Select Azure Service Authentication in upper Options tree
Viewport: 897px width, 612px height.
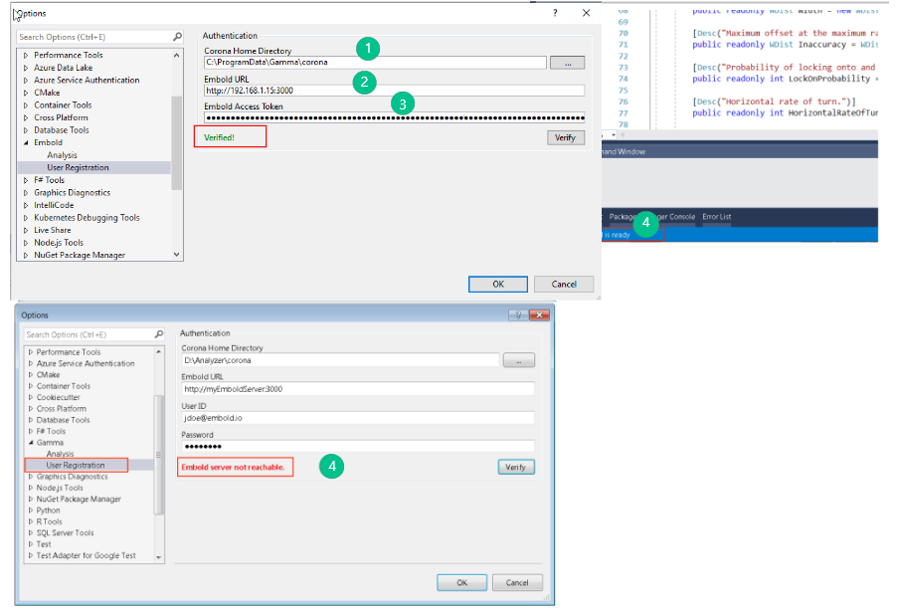coord(87,81)
